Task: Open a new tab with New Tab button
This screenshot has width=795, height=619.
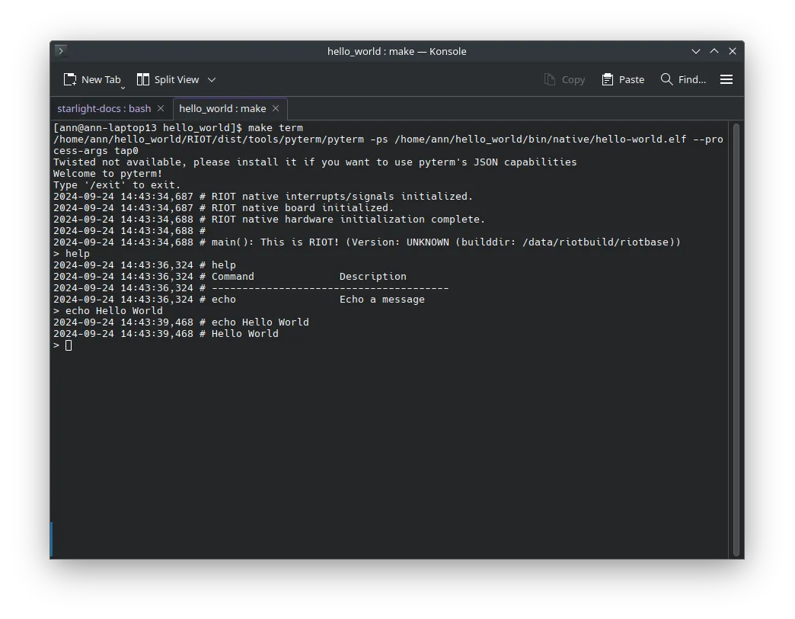Action: coord(91,79)
